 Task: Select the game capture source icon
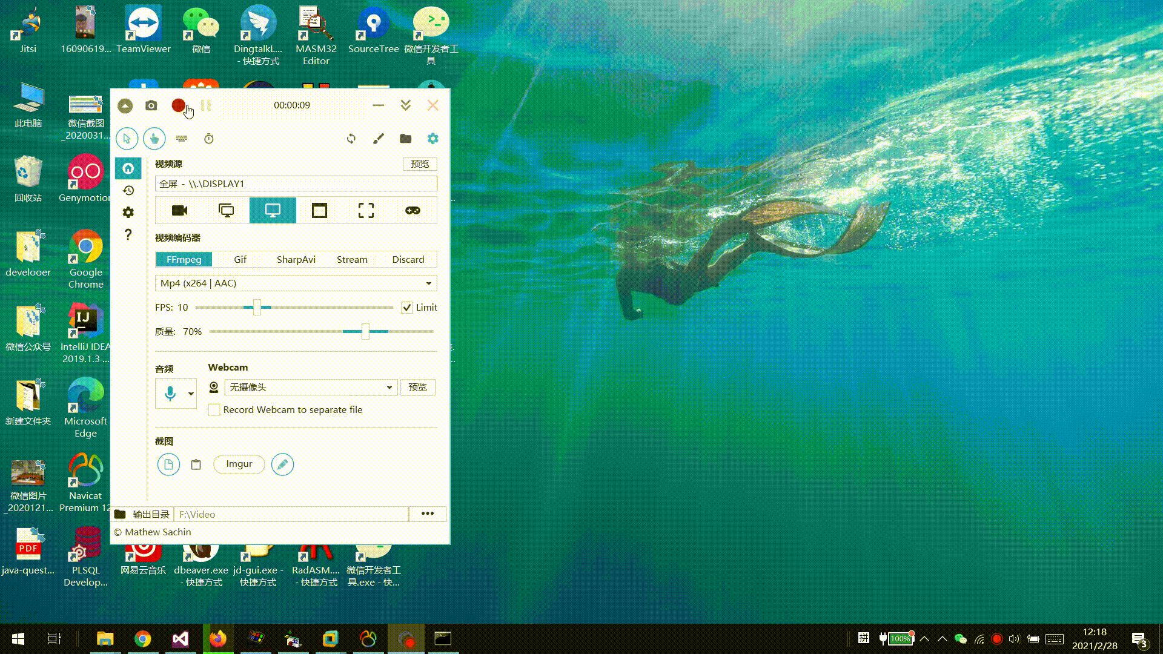[413, 211]
